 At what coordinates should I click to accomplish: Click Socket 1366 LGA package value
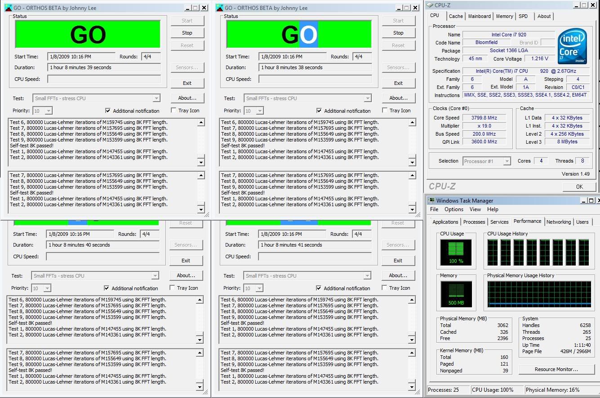point(509,50)
